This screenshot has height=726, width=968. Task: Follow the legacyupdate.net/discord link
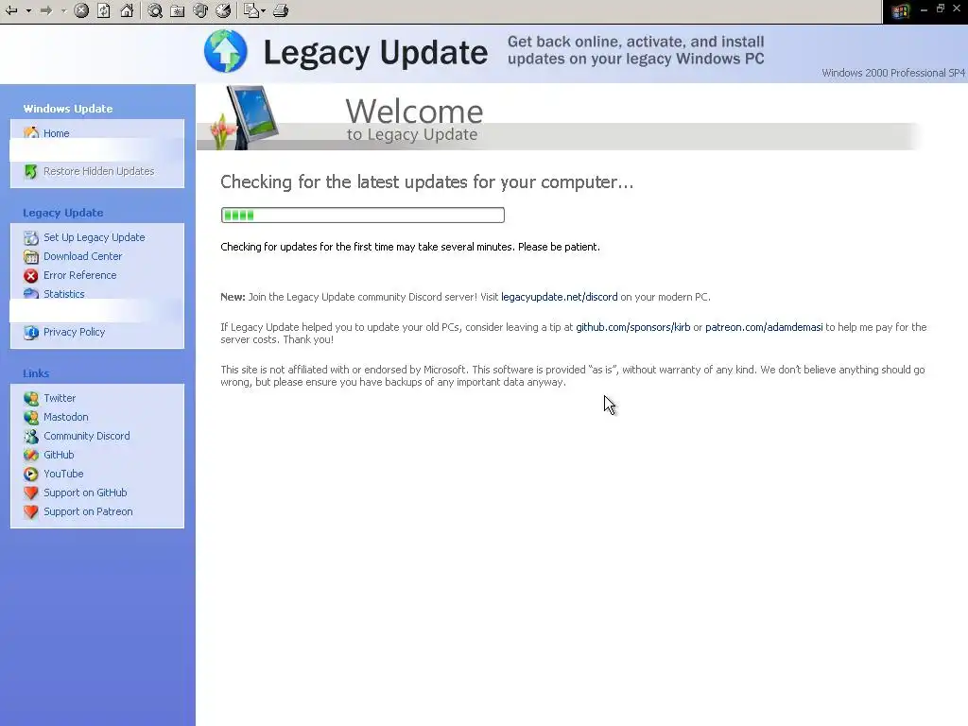tap(560, 297)
